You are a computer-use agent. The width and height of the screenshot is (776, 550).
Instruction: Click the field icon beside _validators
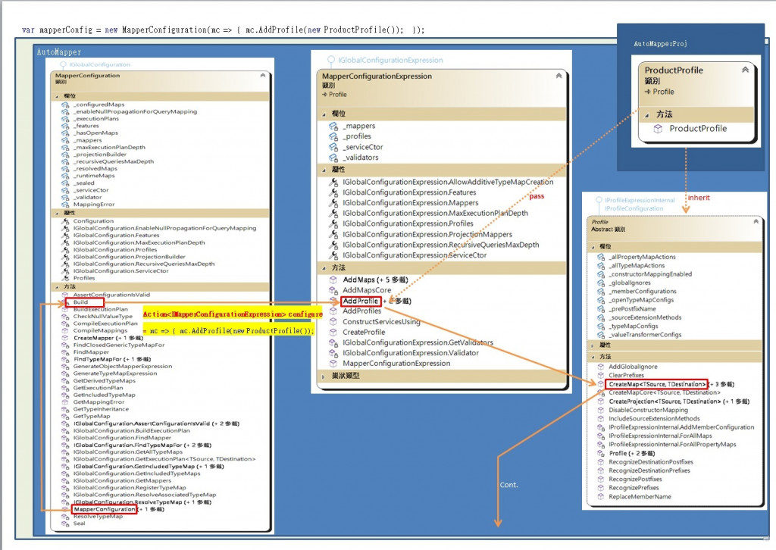[333, 158]
